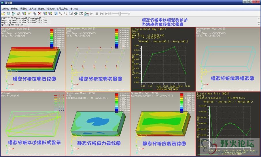This screenshot has width=261, height=157.
Task: Click the blue window layout icon
Action: click(x=56, y=14)
